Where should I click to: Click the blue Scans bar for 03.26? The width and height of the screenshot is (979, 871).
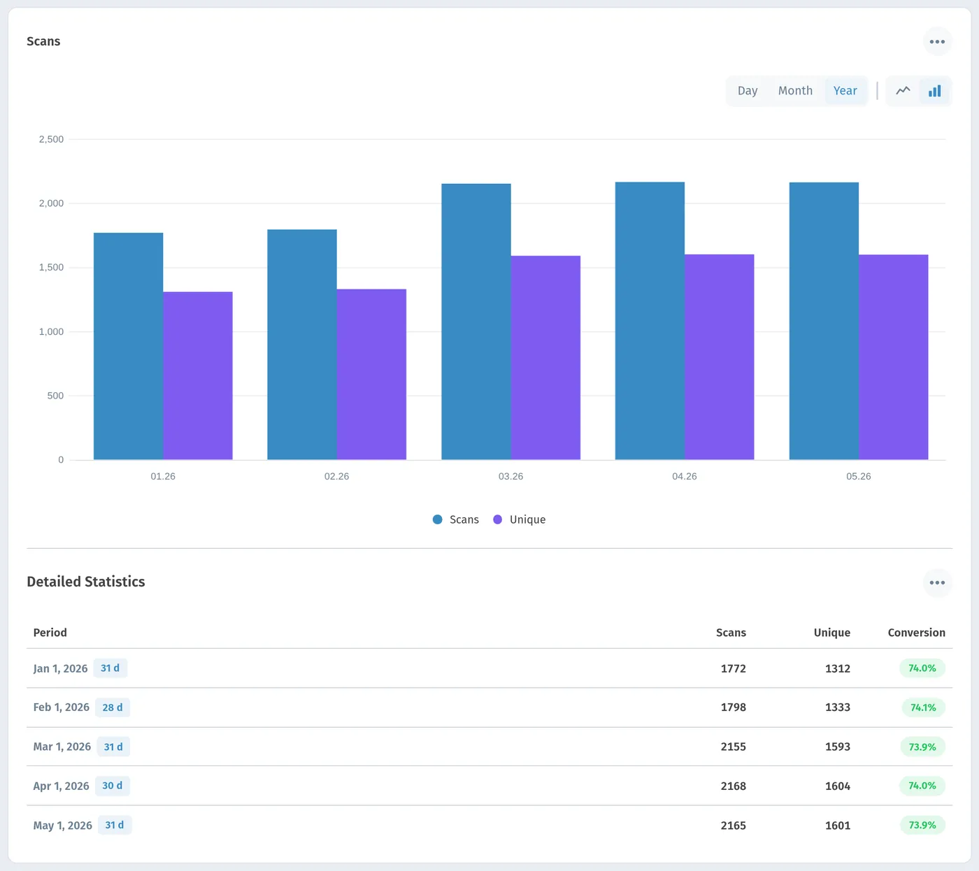pyautogui.click(x=476, y=322)
